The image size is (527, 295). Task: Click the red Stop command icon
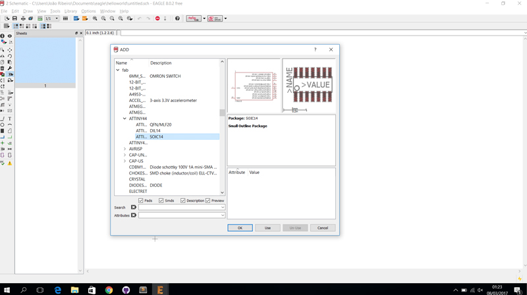[157, 18]
